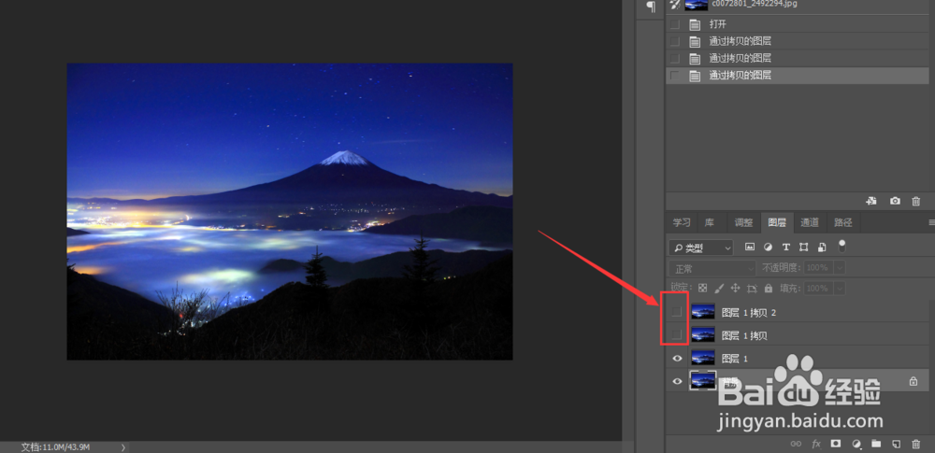
Task: Click the document icon of the 打开 history state
Action: point(694,24)
